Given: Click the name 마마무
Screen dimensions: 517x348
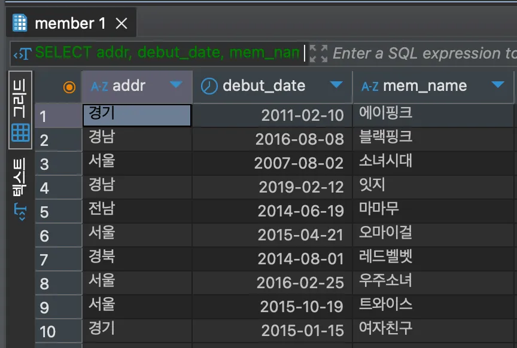Looking at the screenshot, I should [379, 208].
